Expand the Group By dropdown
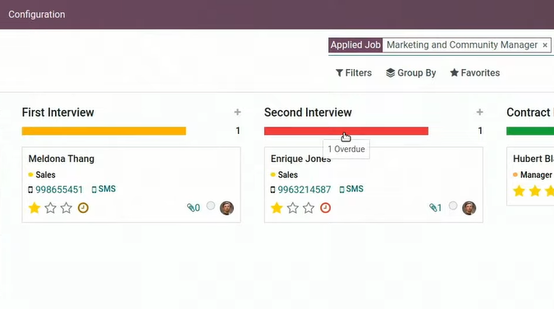Image resolution: width=554 pixels, height=309 pixels. point(411,73)
